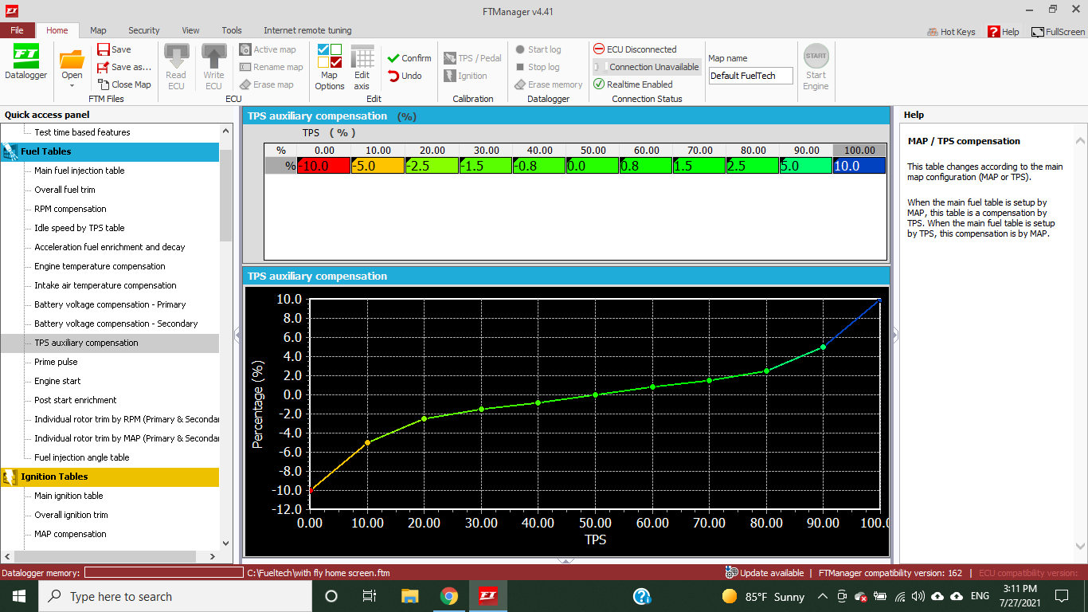1088x612 pixels.
Task: Open the Datalogger tool
Action: (25, 64)
